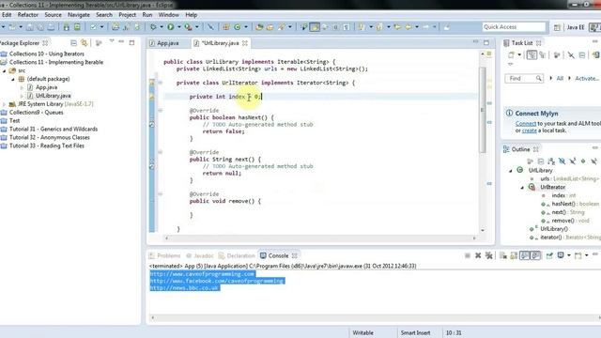The height and width of the screenshot is (338, 601).
Task: Open the Open Perspective icon beside Java EE
Action: click(x=557, y=27)
